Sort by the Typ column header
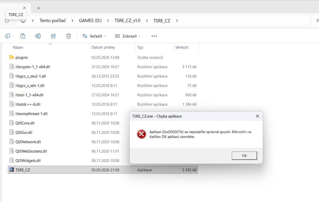319x202 pixels. [140, 47]
